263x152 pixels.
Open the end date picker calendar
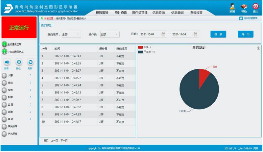point(195,34)
